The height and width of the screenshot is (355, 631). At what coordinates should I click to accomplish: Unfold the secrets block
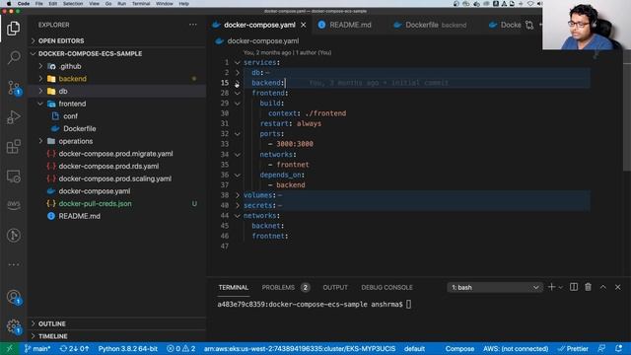237,205
